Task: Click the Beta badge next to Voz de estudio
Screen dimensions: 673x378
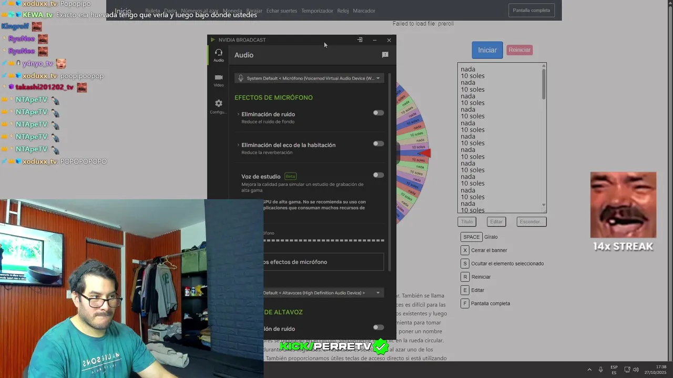Action: pyautogui.click(x=291, y=176)
